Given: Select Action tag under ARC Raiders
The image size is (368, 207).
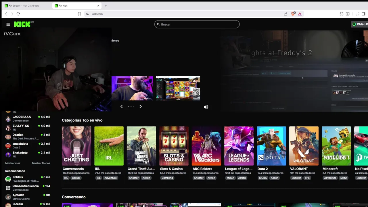Looking at the screenshot, I should 211,178.
